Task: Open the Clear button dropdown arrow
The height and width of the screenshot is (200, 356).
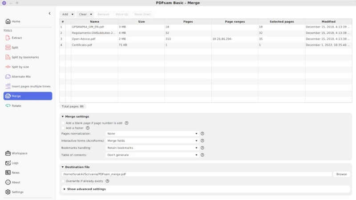Action: coord(91,14)
